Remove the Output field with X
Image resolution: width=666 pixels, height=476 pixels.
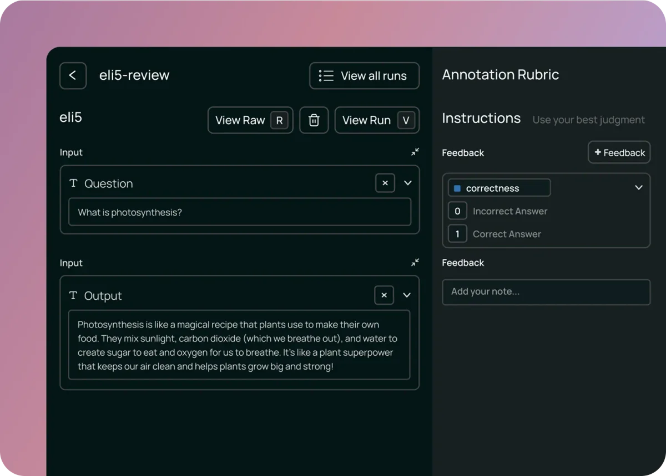[384, 295]
